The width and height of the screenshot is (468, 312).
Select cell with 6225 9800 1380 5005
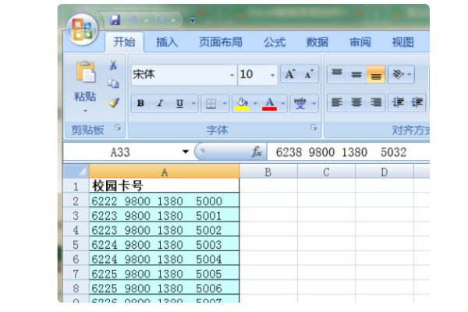164,273
